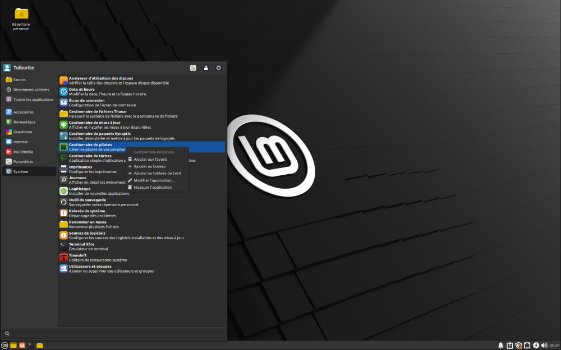561x350 pixels.
Task: Choose 'Masquer l'application' in context menu
Action: (153, 187)
